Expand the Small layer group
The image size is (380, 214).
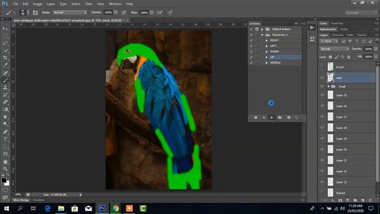click(x=329, y=86)
